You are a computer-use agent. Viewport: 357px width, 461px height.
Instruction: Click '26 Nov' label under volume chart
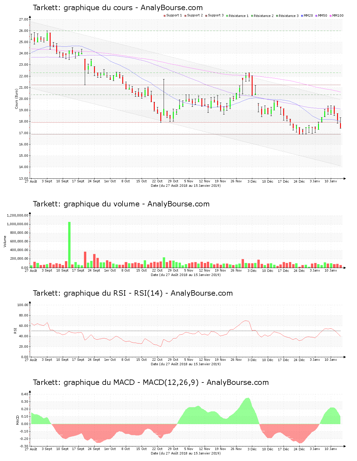coord(236,270)
